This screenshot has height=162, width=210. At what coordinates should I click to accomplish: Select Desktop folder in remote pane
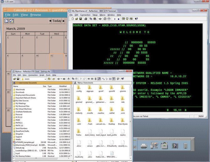(x=112, y=121)
